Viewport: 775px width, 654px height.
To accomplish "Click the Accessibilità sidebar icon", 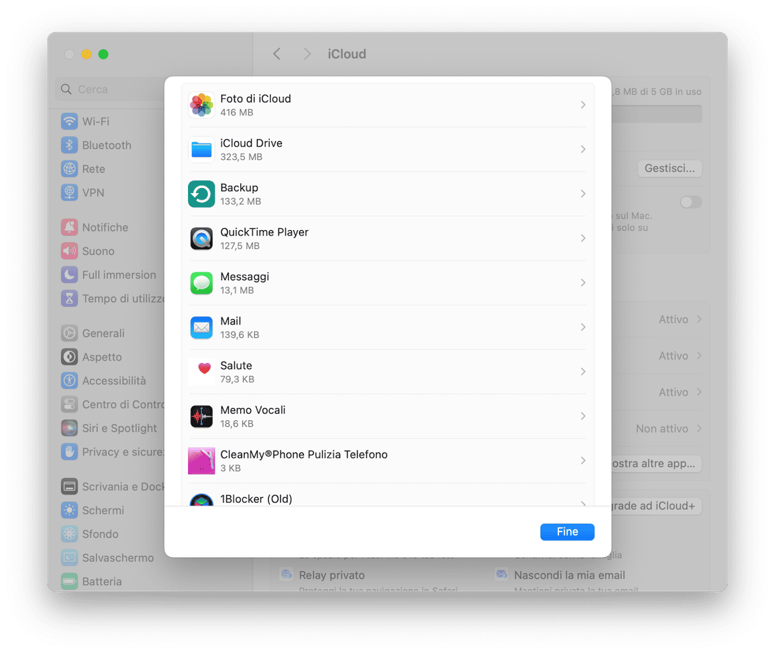I will click(x=69, y=381).
